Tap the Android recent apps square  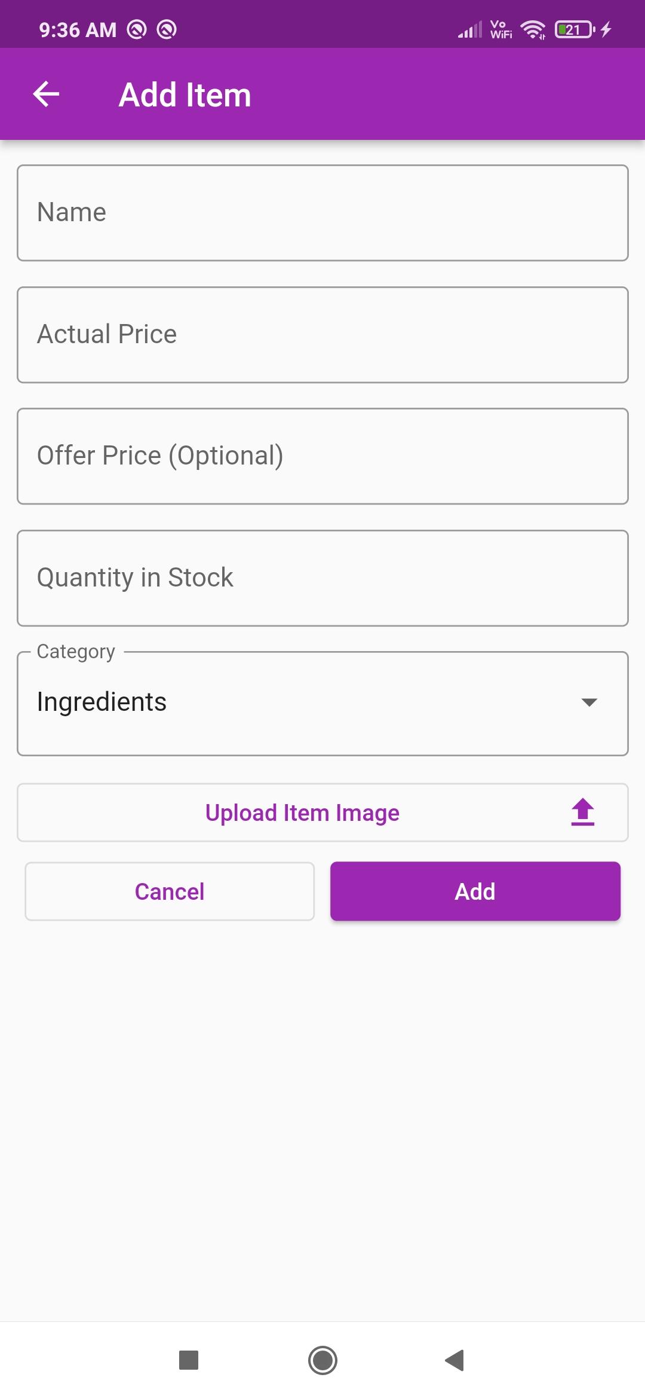click(x=189, y=1360)
